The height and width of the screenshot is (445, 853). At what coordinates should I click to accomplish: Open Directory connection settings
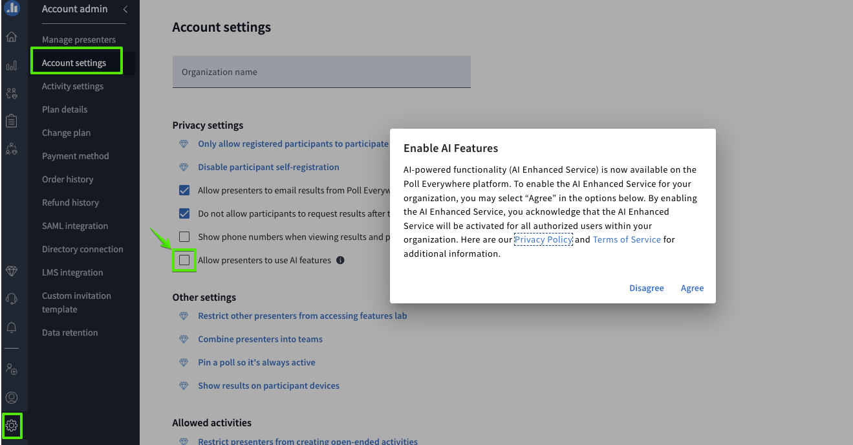[82, 249]
